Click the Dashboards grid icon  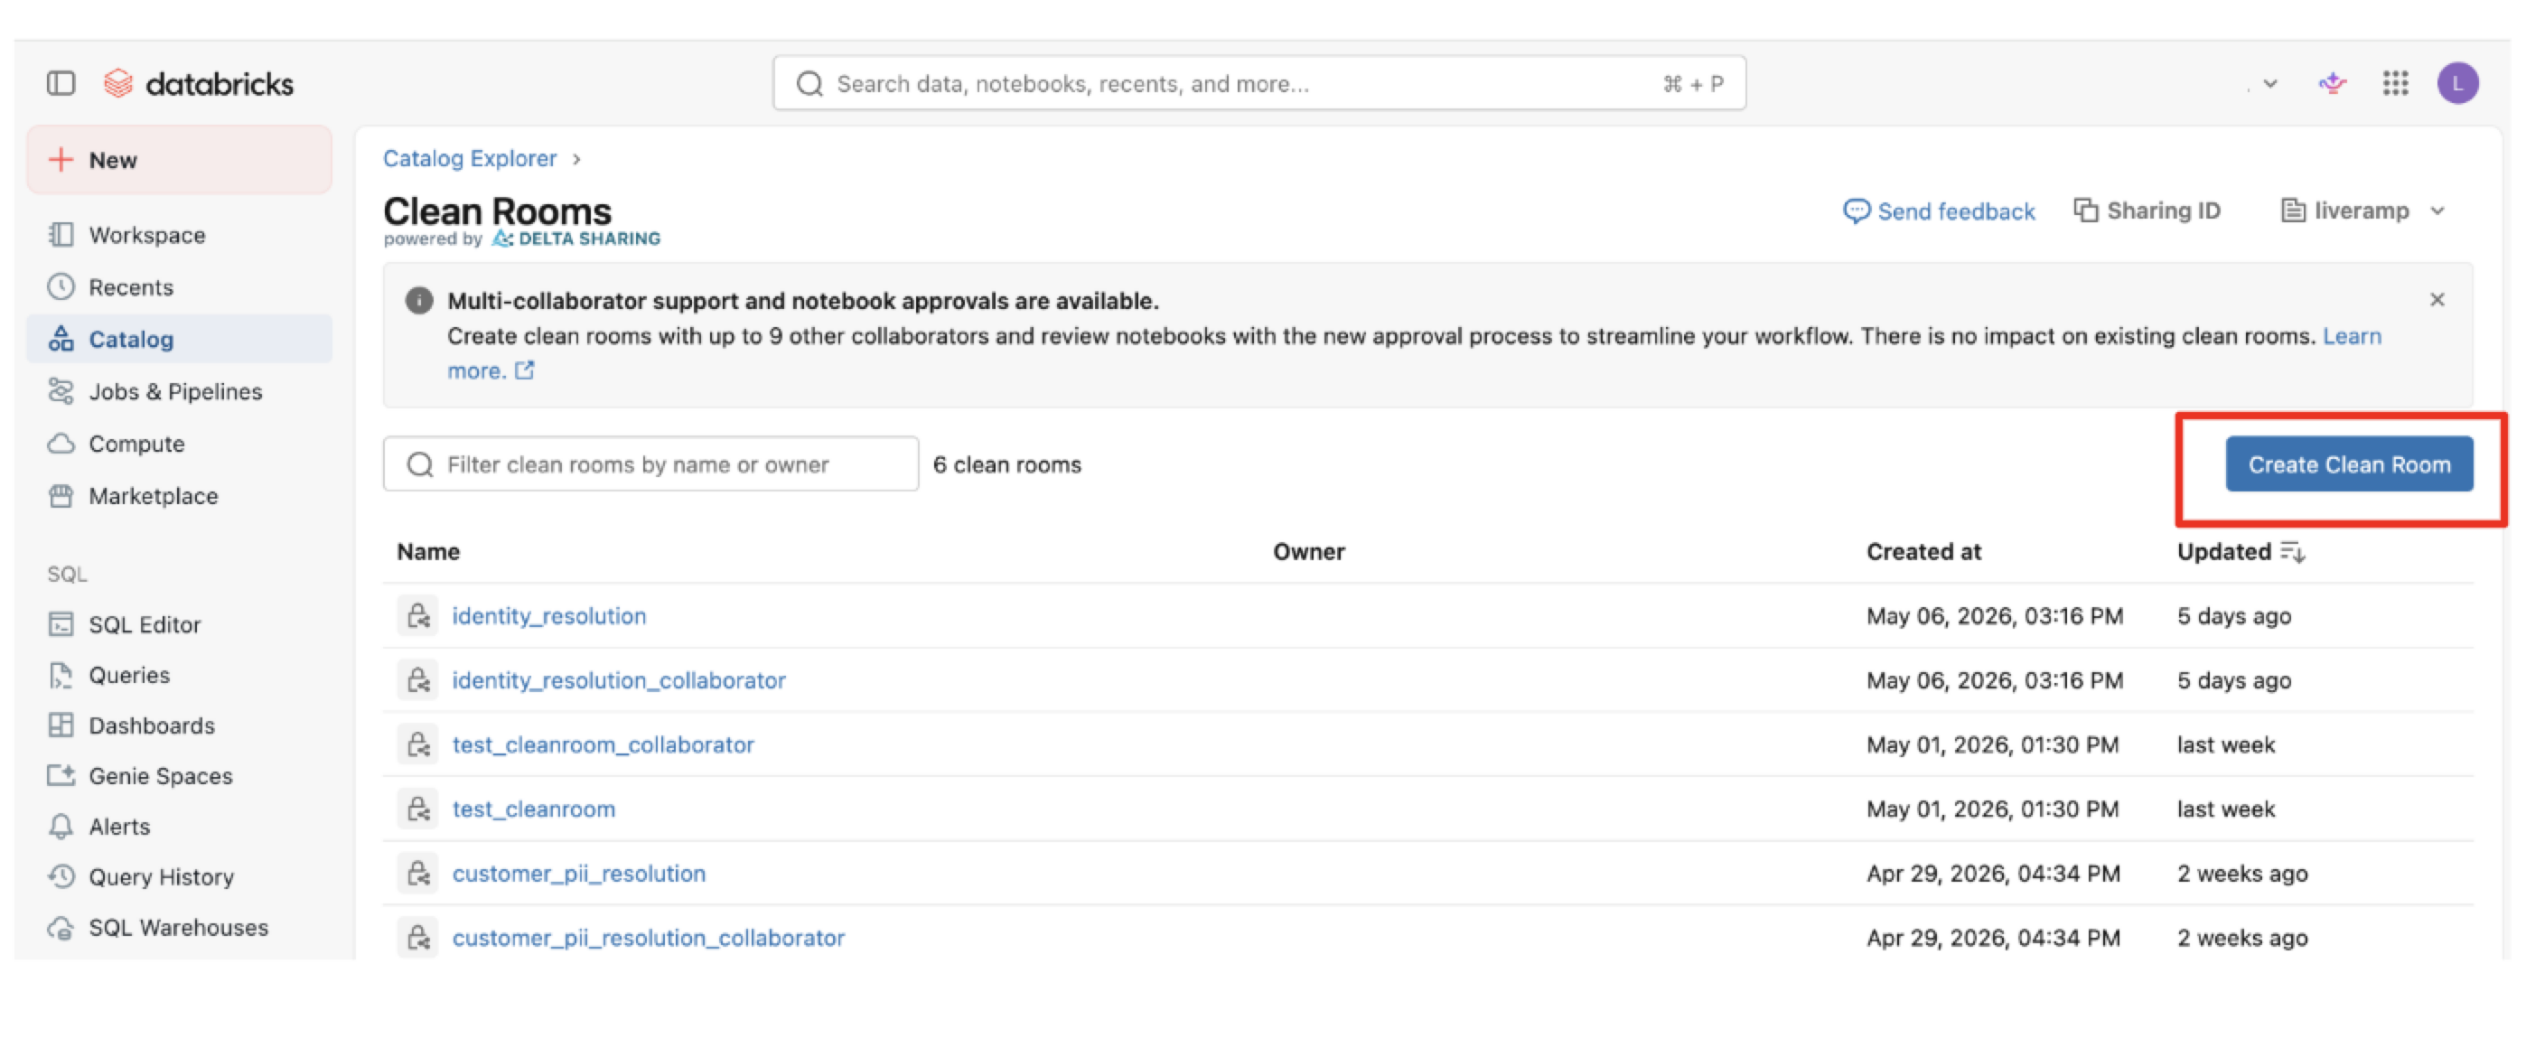tap(61, 725)
